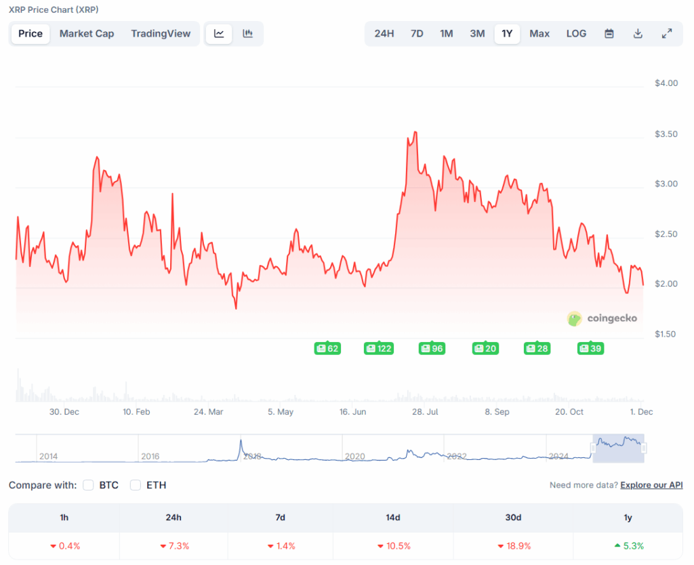Enable the BTC comparison checkbox
The height and width of the screenshot is (565, 694).
pyautogui.click(x=88, y=485)
